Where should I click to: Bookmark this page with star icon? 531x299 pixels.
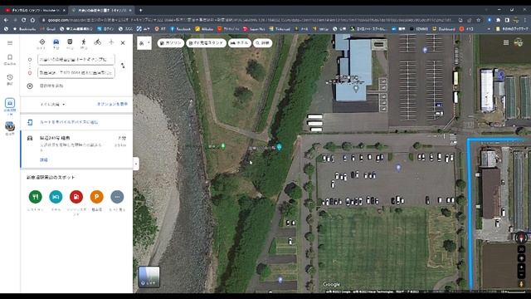[479, 20]
